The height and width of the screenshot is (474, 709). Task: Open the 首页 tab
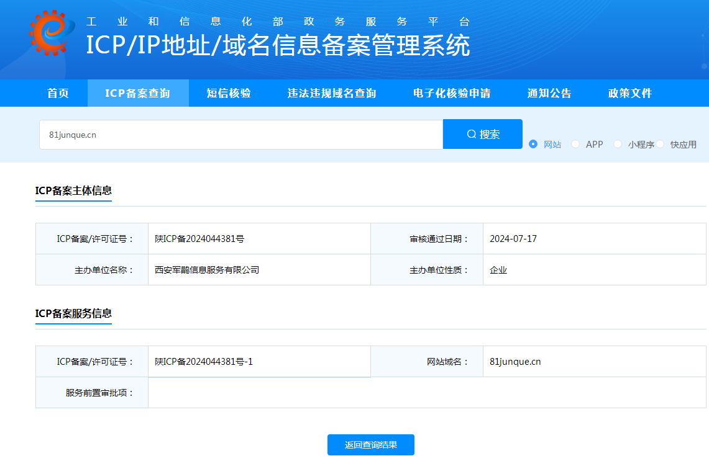click(58, 94)
